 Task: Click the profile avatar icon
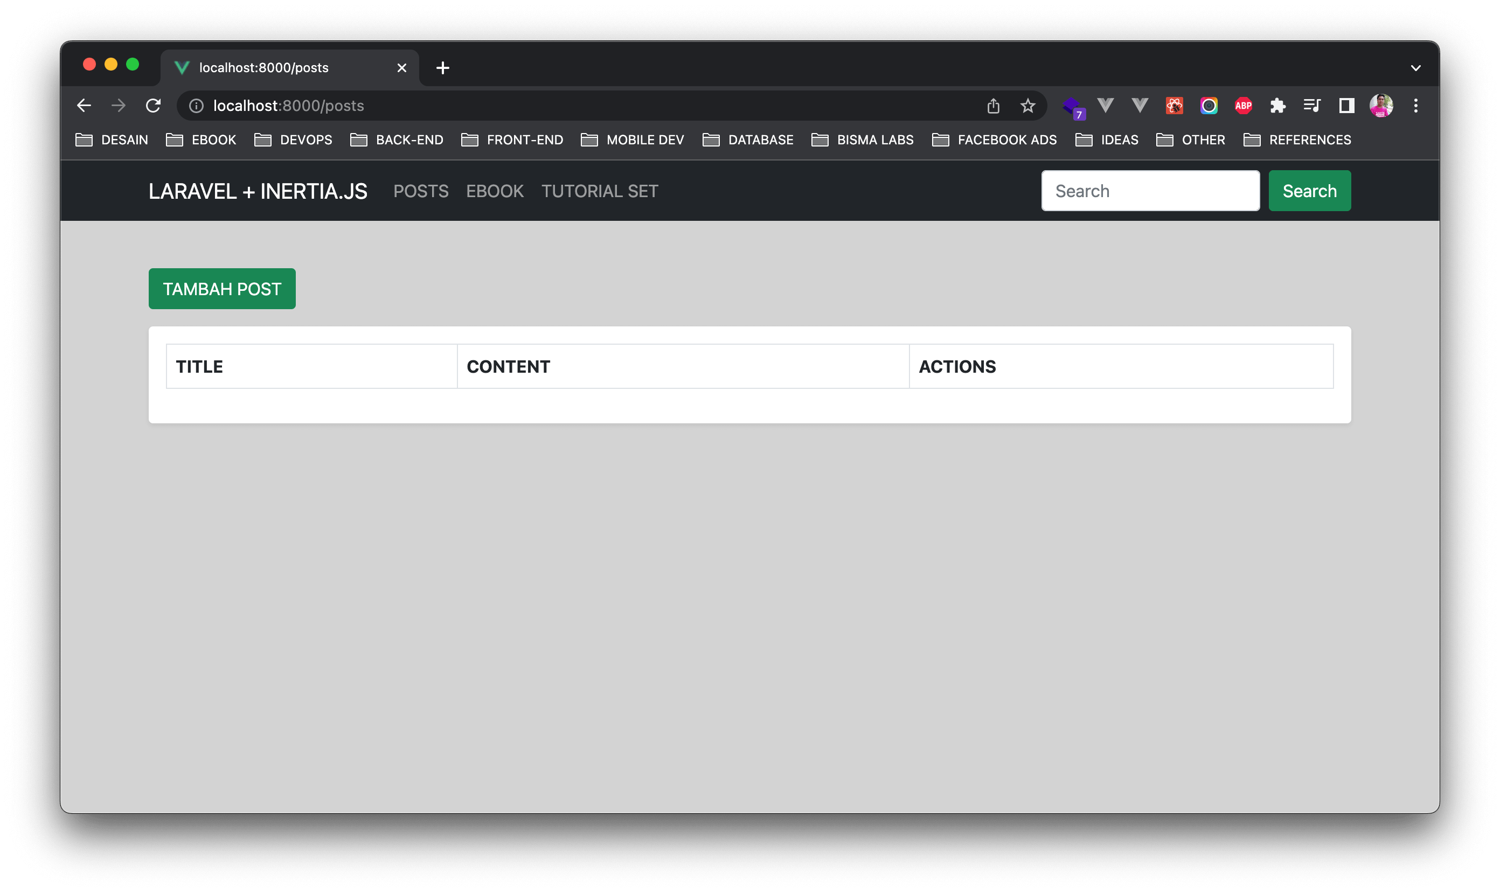(x=1381, y=106)
